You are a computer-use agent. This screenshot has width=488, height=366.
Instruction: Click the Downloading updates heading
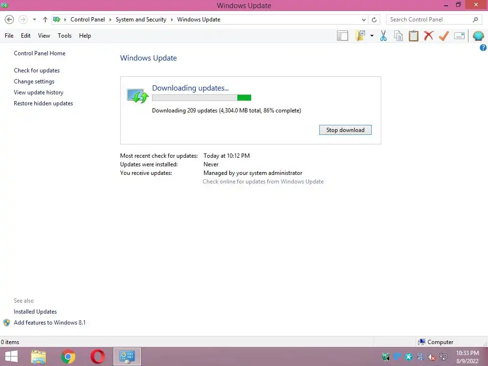(x=190, y=88)
